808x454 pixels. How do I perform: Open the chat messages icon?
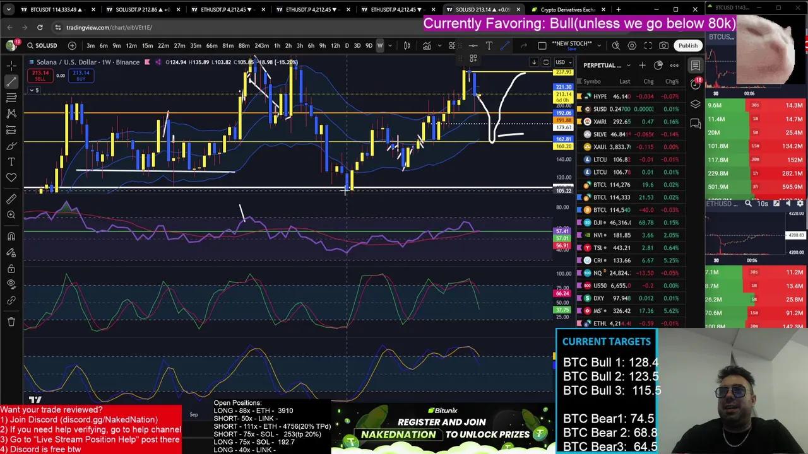click(695, 124)
